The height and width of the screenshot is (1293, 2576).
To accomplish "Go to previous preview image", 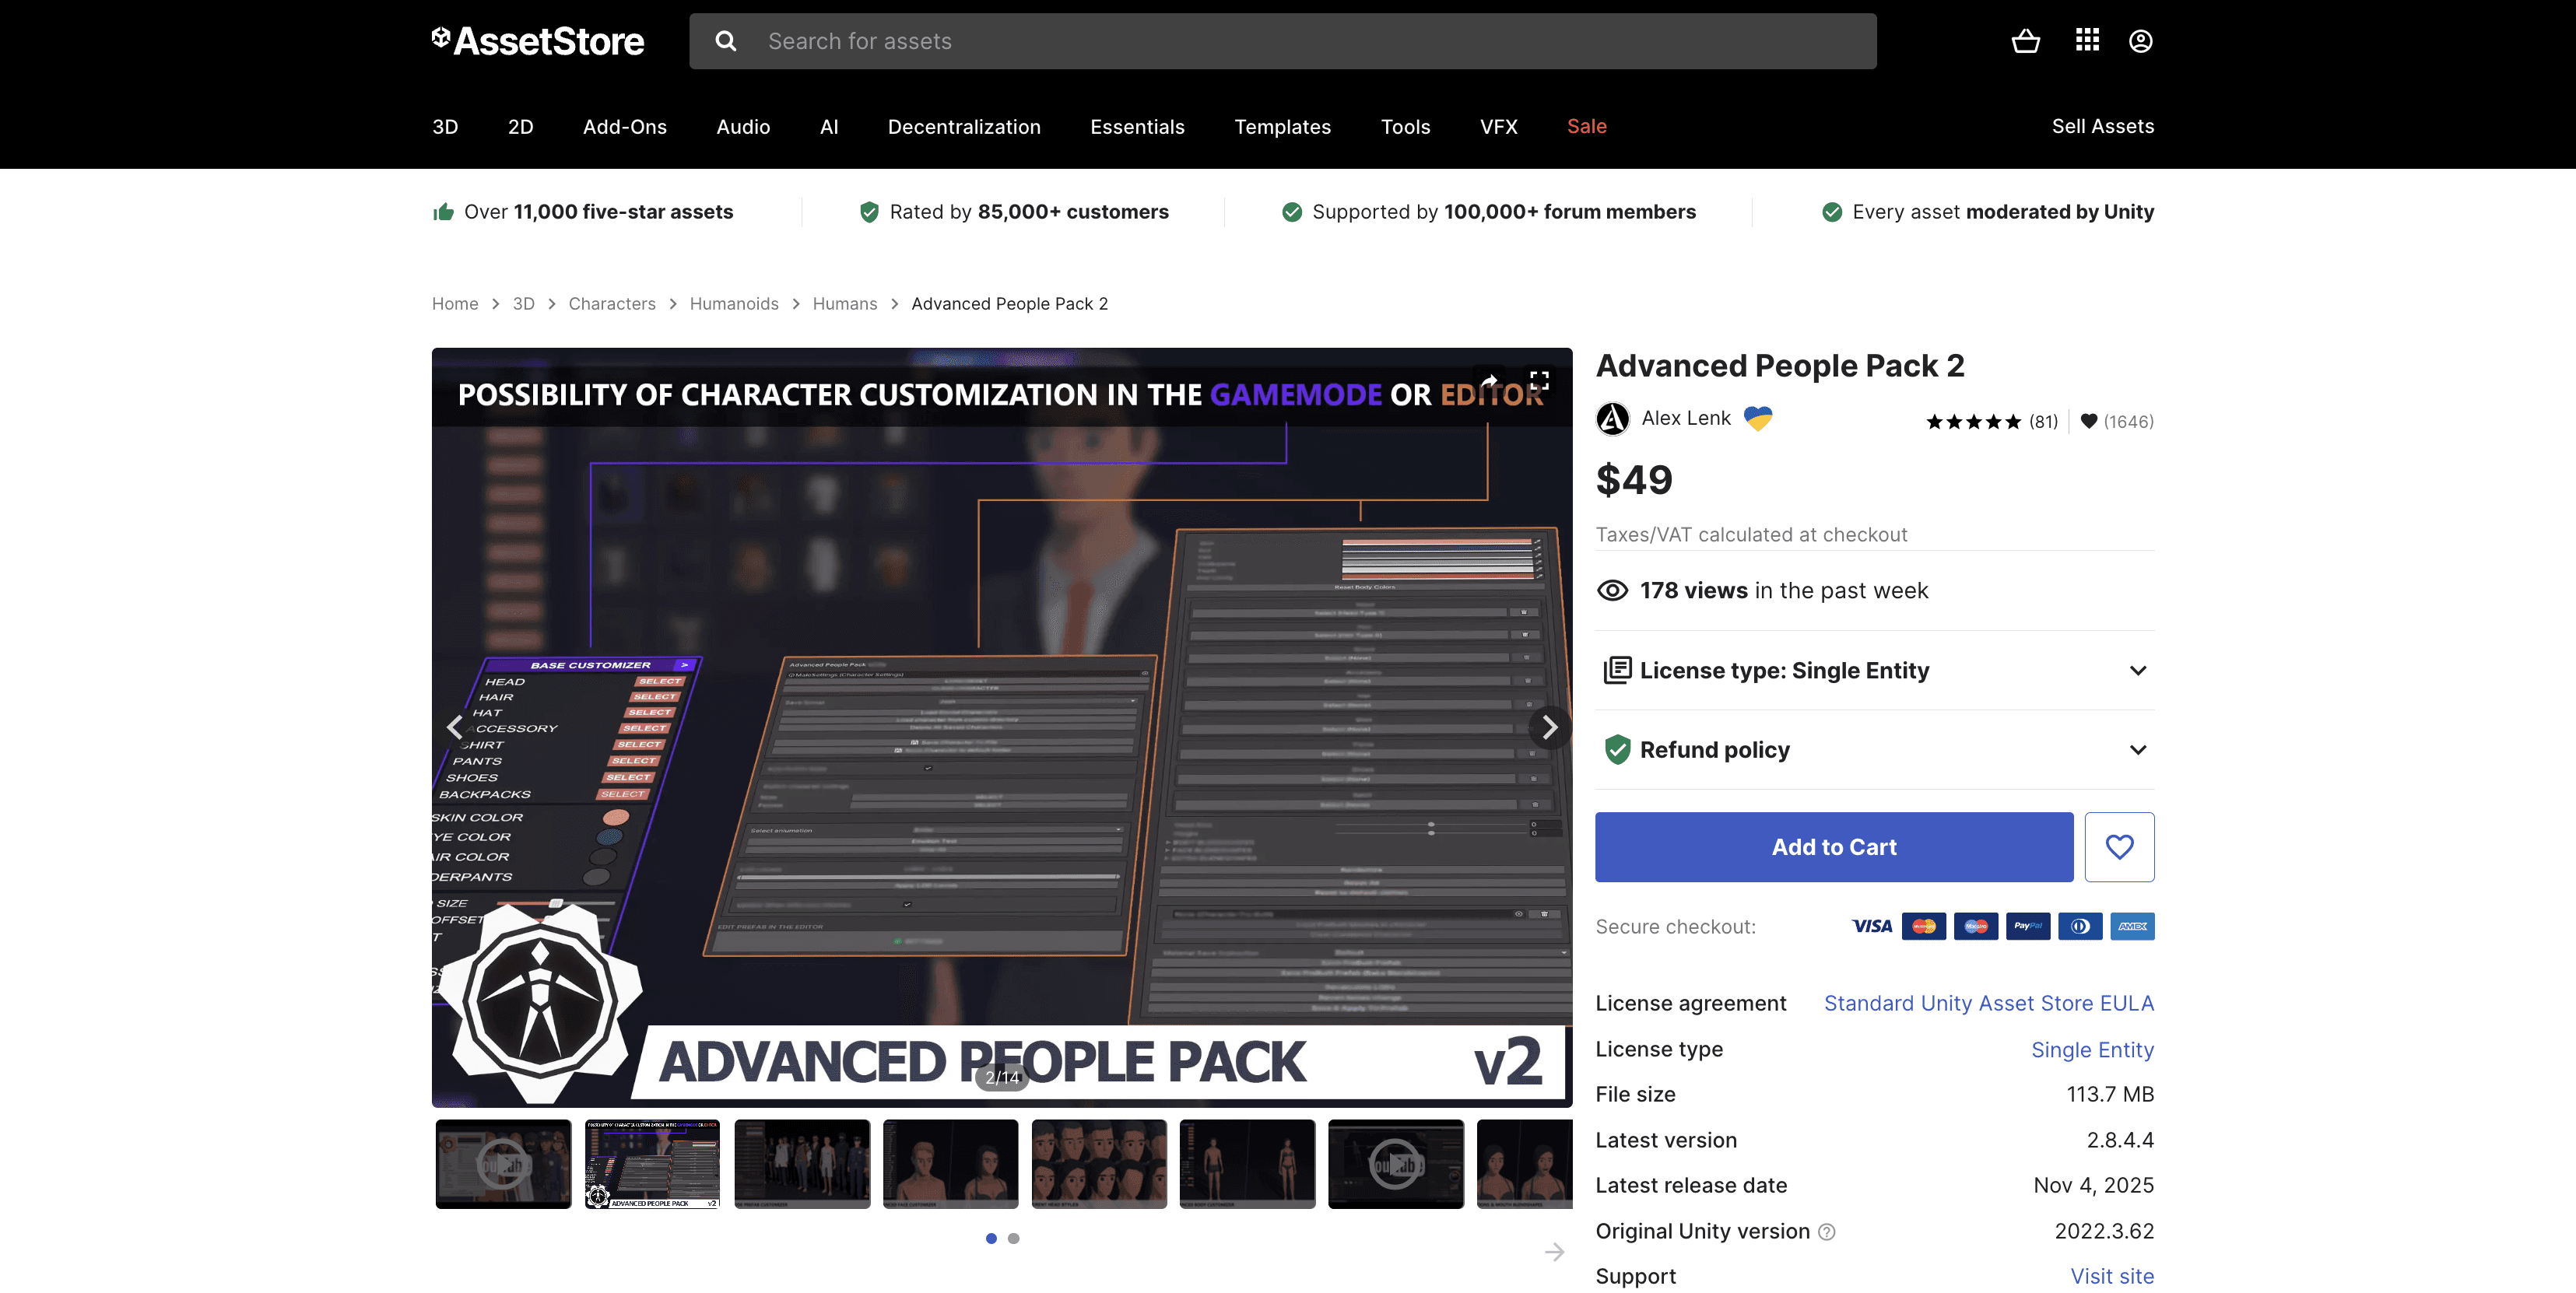I will click(x=455, y=726).
